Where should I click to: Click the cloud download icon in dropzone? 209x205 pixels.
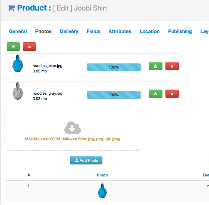72,128
